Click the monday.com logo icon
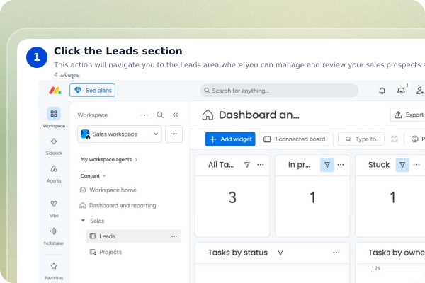Screen dimensions: 425x283 coord(55,91)
